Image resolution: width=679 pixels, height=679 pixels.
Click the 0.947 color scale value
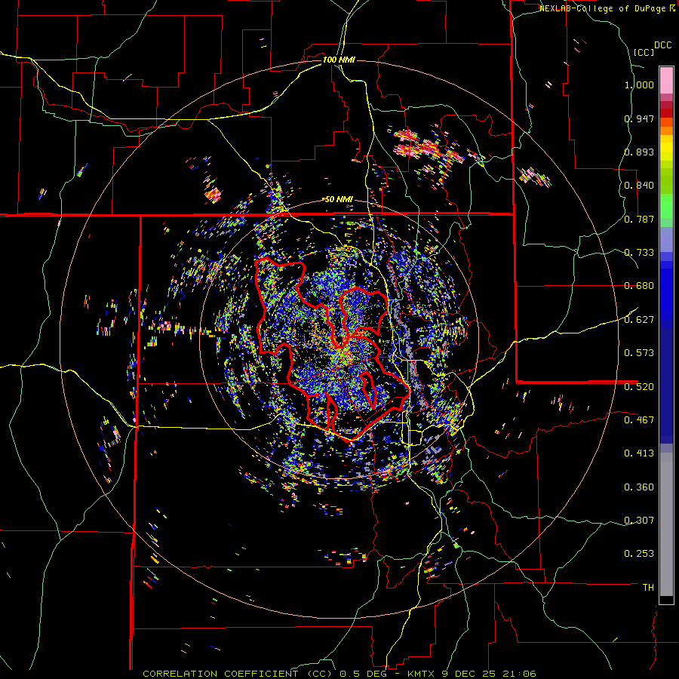[x=639, y=118]
